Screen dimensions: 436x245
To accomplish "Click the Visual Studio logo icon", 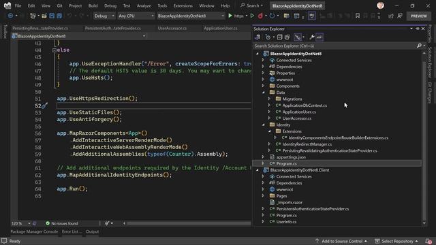I will click(7, 5).
